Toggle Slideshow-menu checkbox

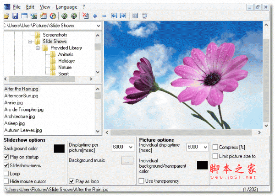coord(6,165)
